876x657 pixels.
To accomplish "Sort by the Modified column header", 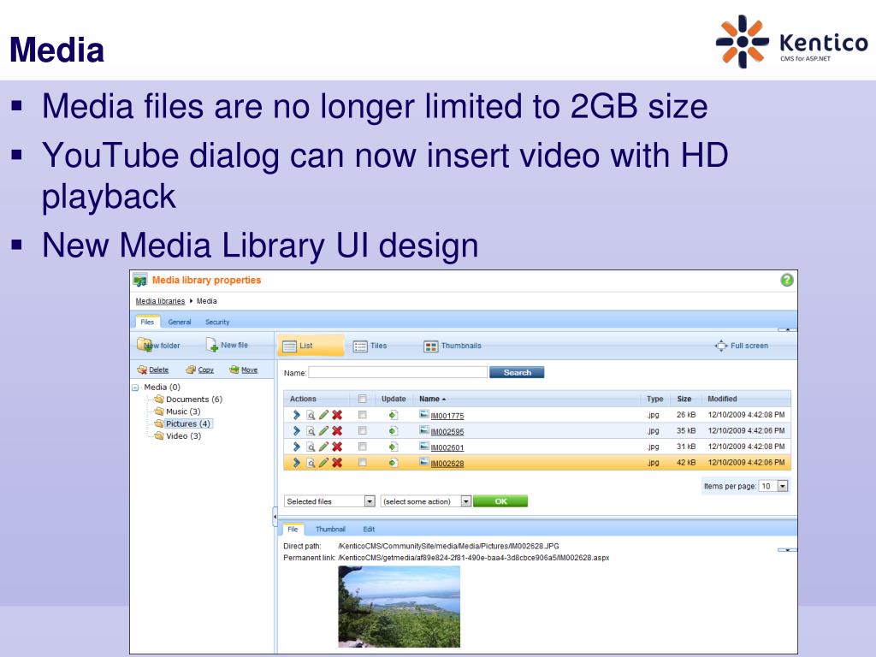I will click(722, 399).
